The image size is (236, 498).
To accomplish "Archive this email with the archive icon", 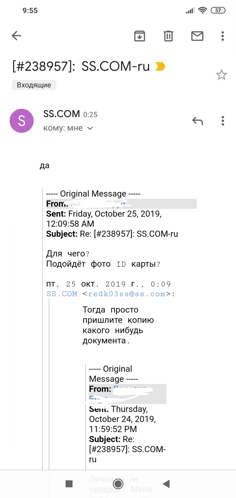I will [x=140, y=36].
